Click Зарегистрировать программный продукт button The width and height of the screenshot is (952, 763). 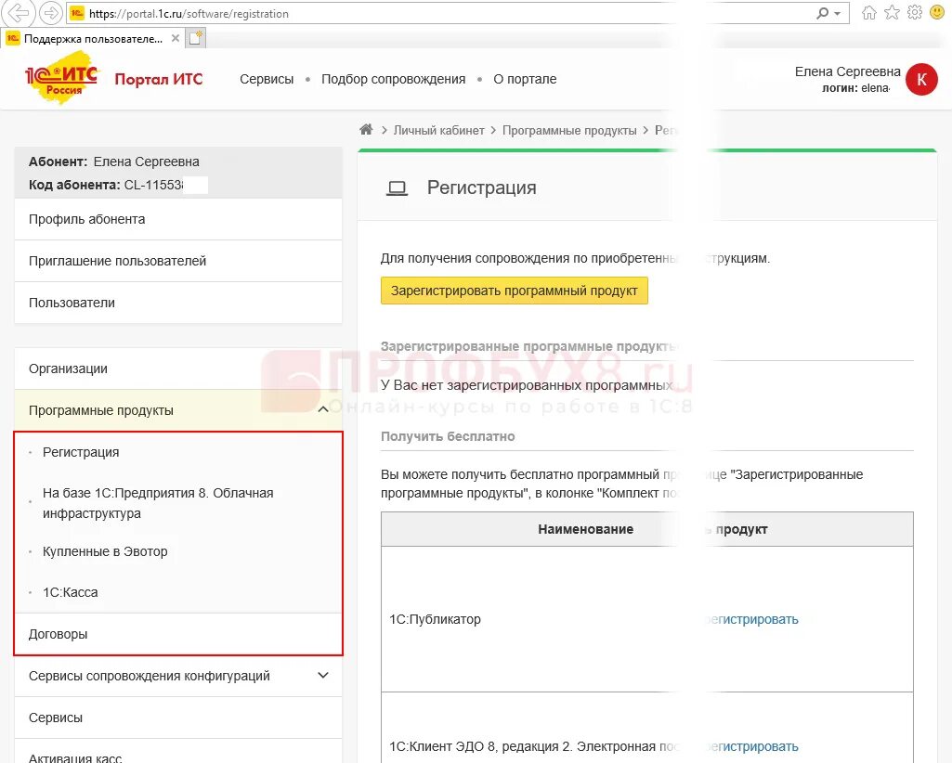click(x=515, y=291)
